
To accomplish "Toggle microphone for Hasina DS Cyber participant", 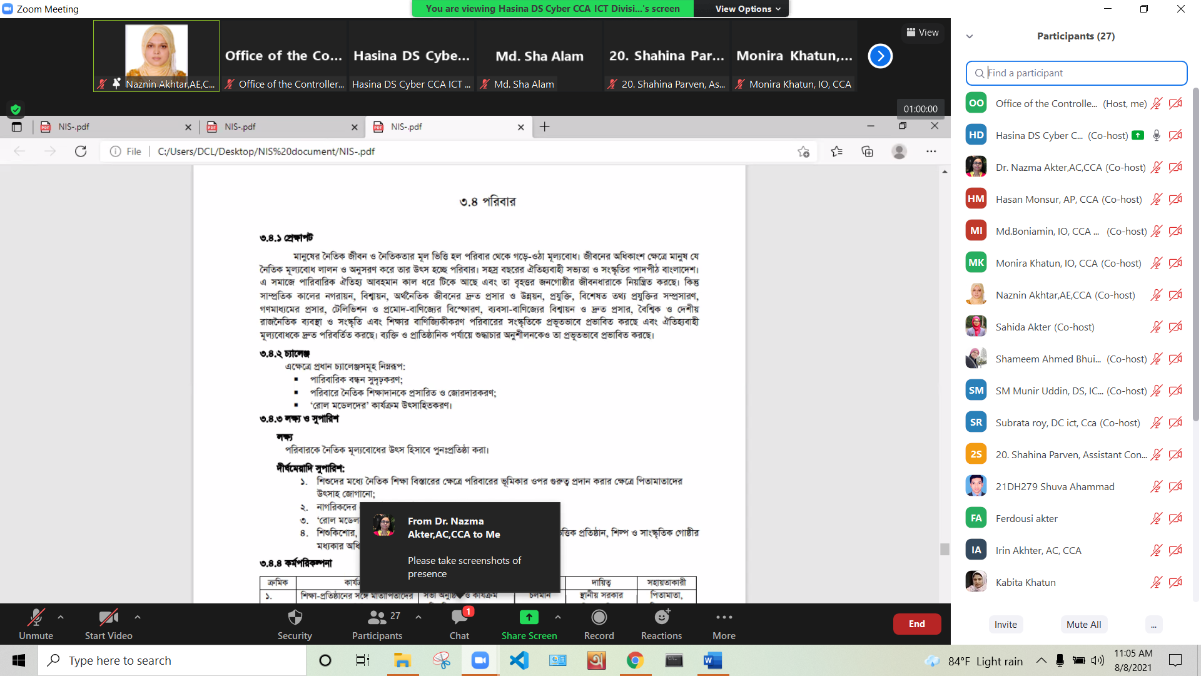I will point(1157,135).
